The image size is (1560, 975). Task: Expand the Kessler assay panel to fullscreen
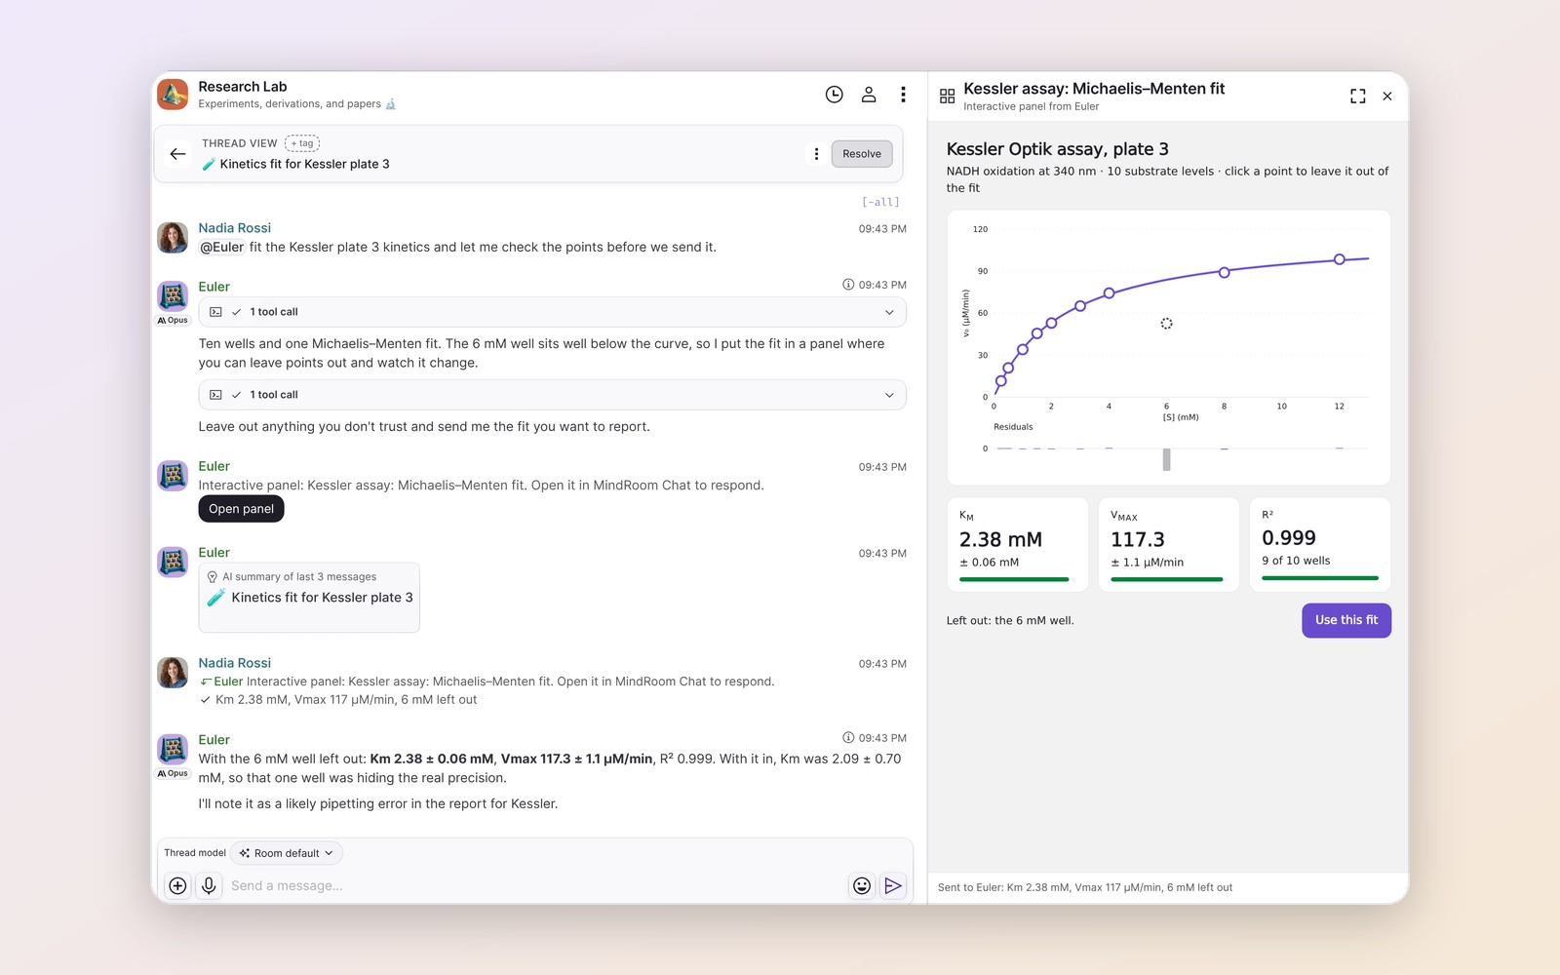[1357, 96]
